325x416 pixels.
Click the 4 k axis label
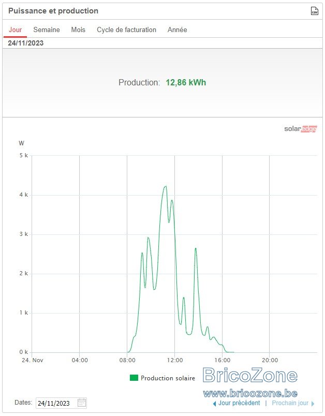(x=24, y=195)
